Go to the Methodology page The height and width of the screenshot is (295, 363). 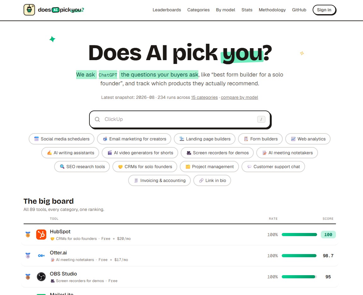(x=272, y=10)
